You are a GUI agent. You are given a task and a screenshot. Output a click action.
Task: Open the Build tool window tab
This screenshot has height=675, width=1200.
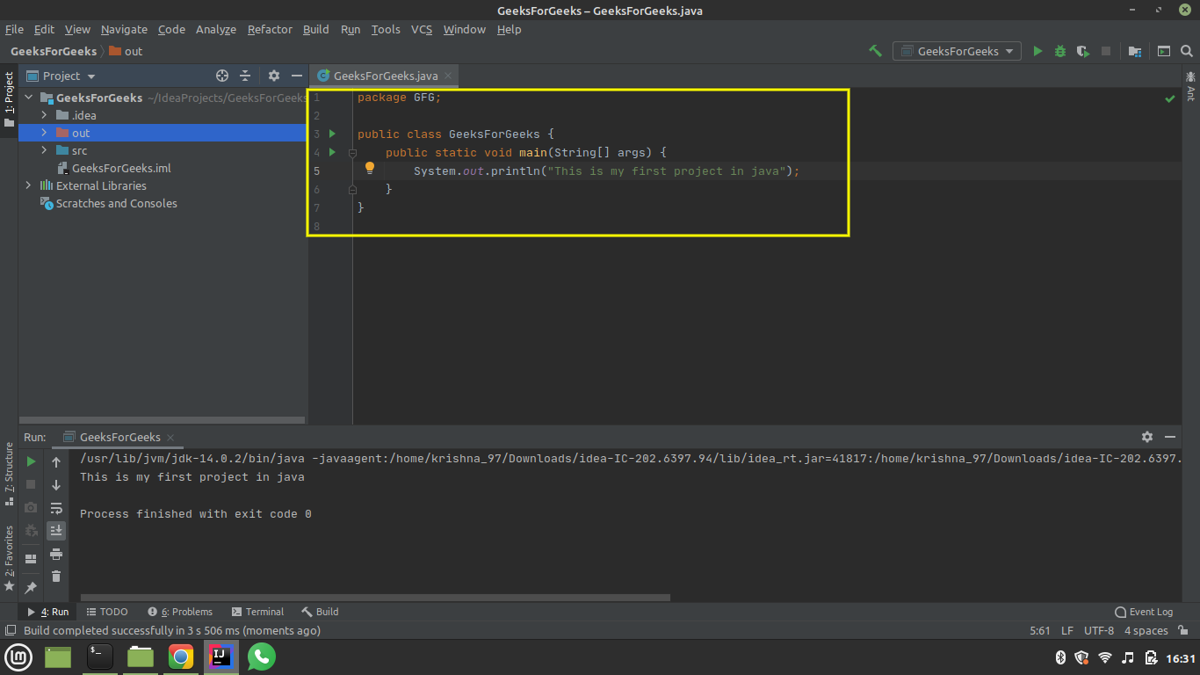320,612
